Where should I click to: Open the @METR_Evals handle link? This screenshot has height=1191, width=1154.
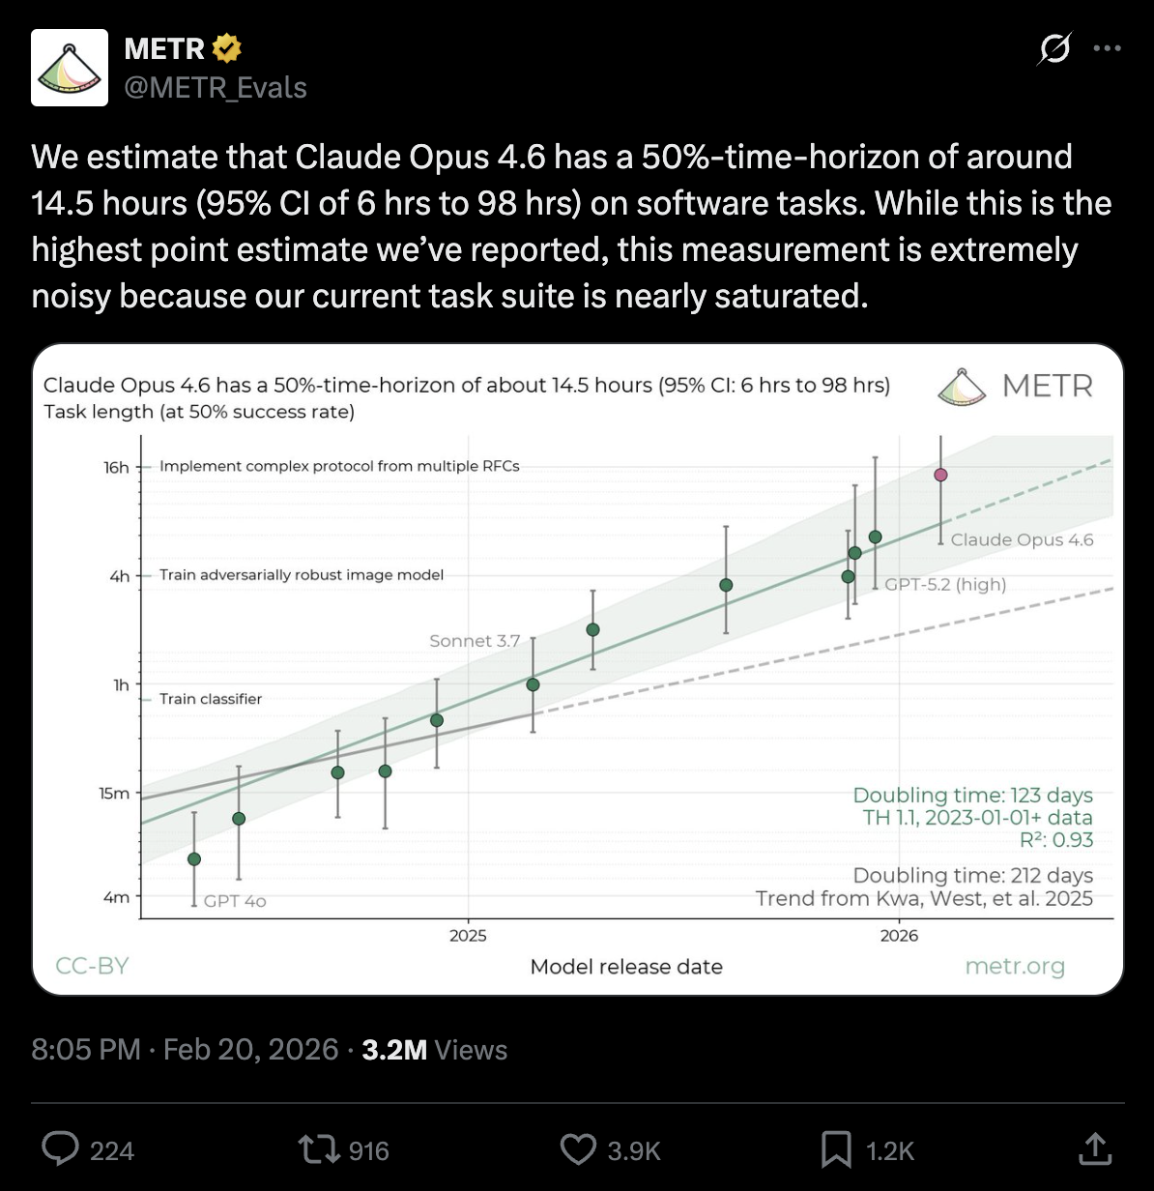(216, 88)
